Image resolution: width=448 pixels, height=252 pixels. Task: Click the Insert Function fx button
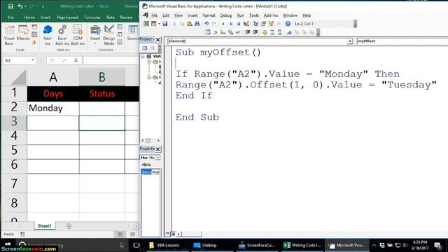pos(76,60)
